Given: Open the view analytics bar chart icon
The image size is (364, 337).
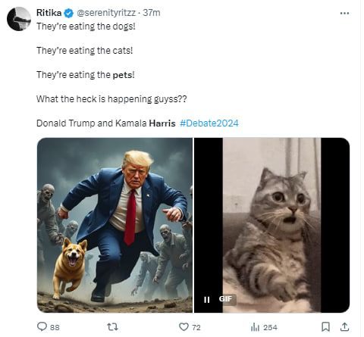Looking at the screenshot, I should (x=255, y=327).
